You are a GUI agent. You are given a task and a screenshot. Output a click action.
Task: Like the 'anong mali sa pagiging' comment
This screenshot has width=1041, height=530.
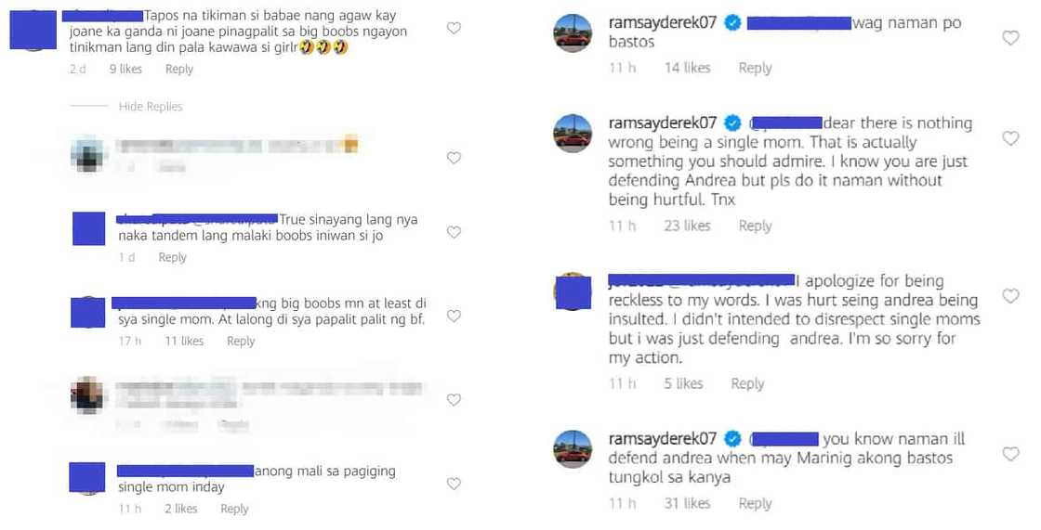tap(454, 484)
